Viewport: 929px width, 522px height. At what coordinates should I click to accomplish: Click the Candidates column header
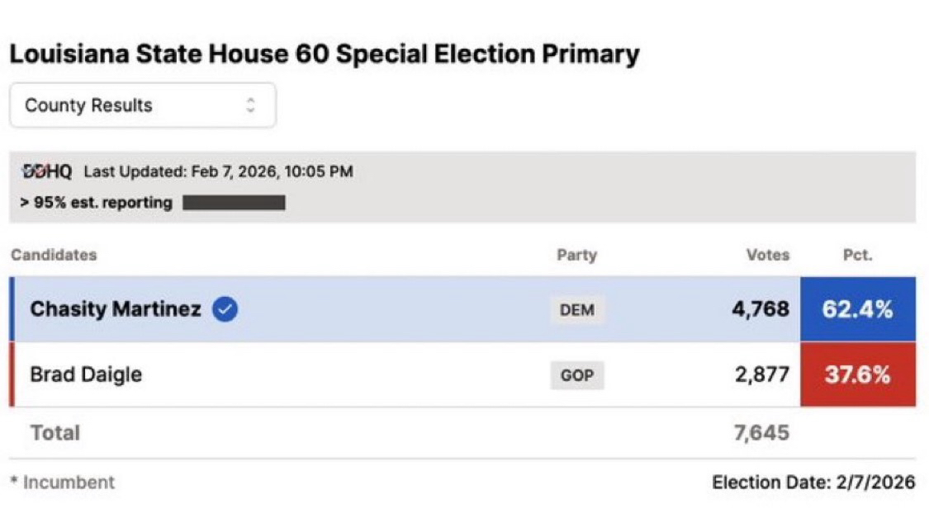(54, 255)
